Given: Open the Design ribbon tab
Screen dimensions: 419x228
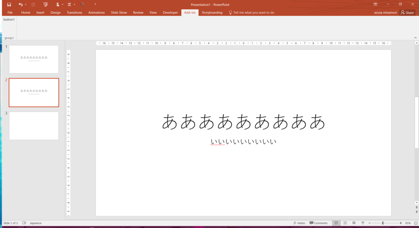Looking at the screenshot, I should coord(56,13).
